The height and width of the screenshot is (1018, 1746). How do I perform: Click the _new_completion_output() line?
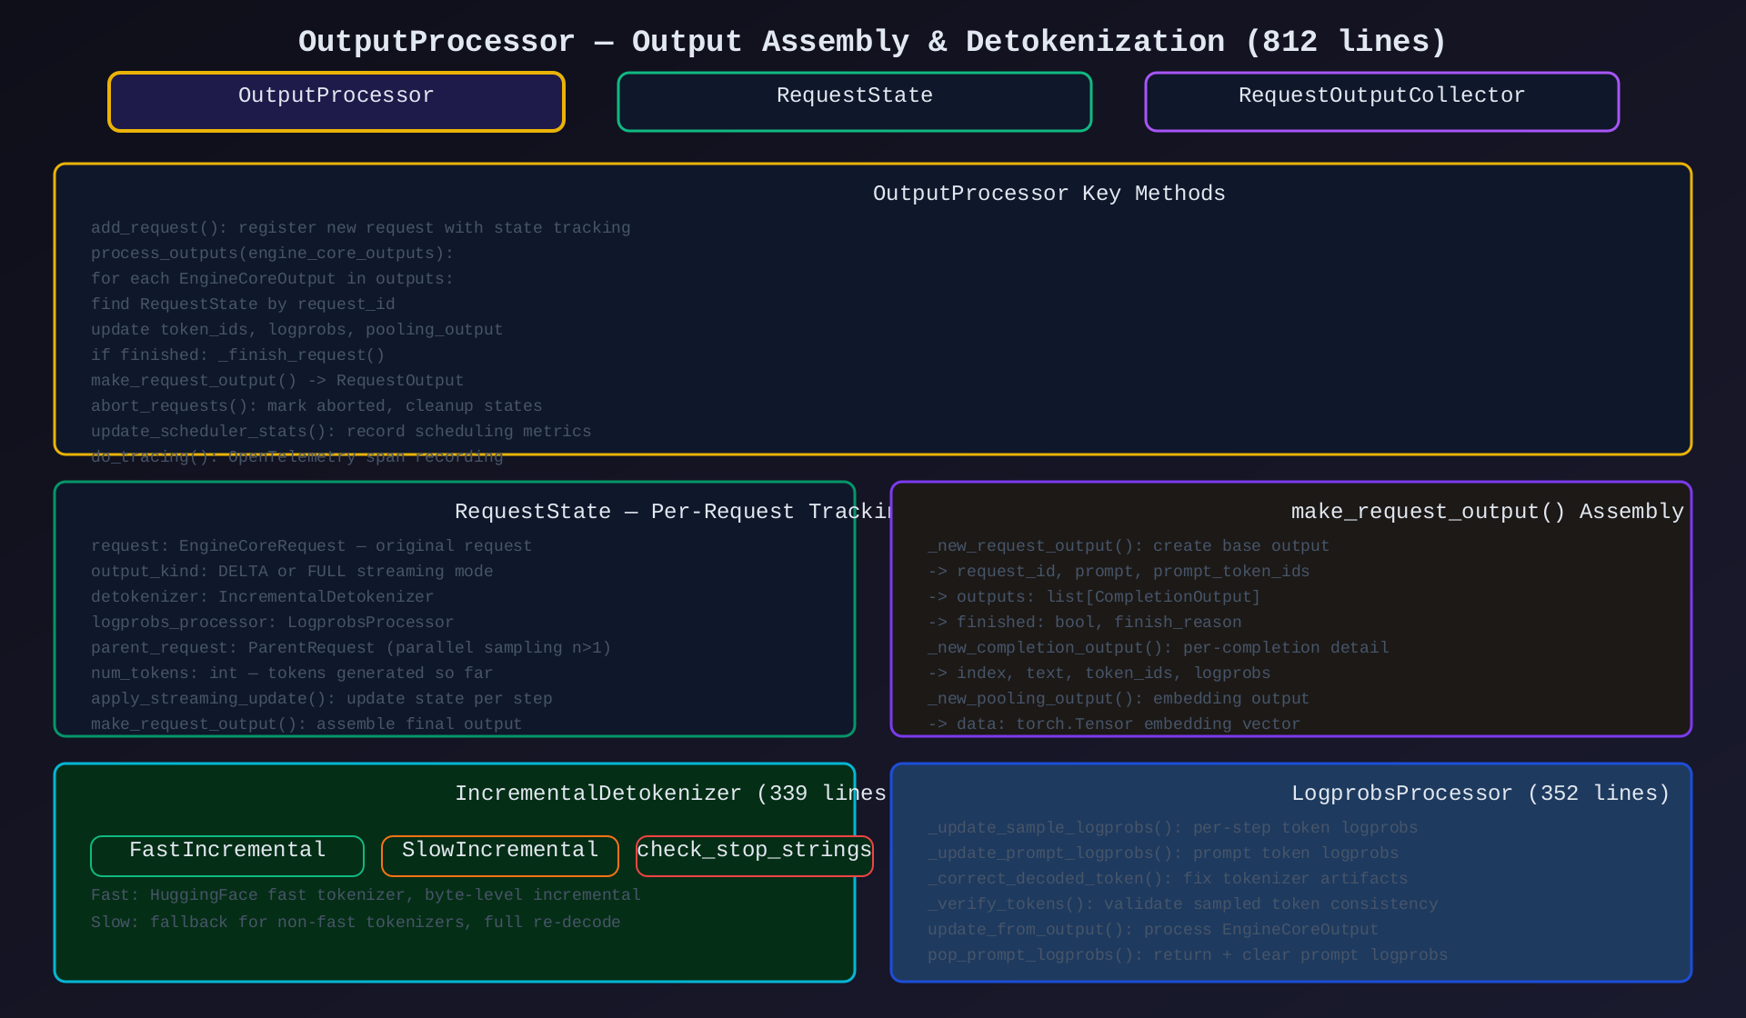pyautogui.click(x=1158, y=648)
